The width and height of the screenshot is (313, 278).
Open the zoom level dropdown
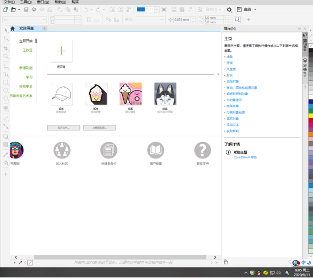157,10
